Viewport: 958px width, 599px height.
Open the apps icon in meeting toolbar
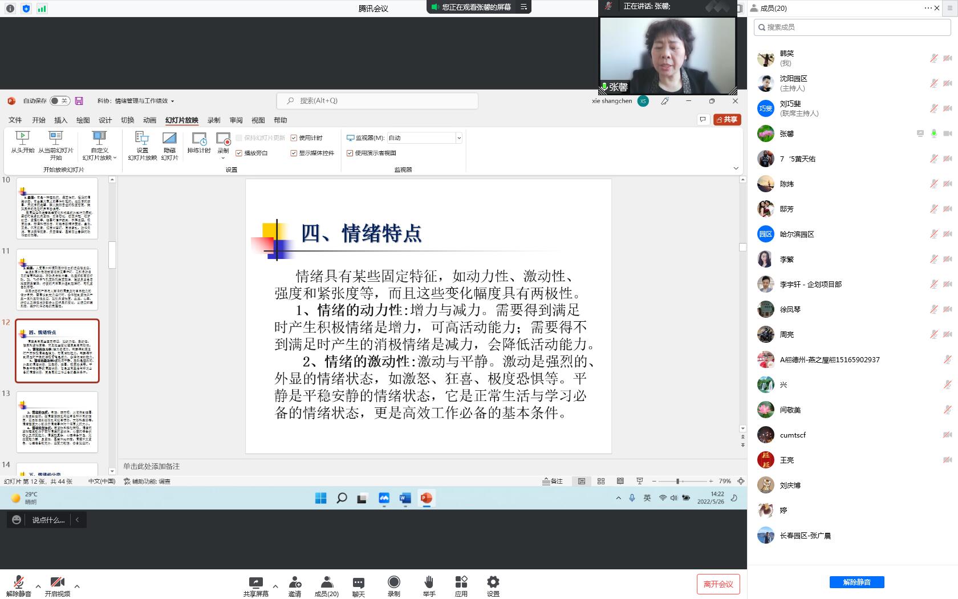(x=461, y=582)
